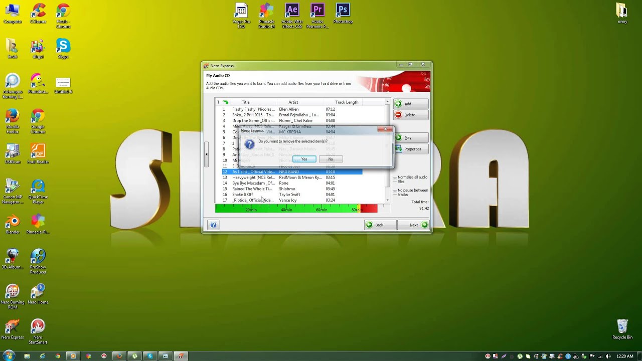Select track 14 Bye Bye Macadam
Viewport: 642px width, 361px height.
point(292,183)
